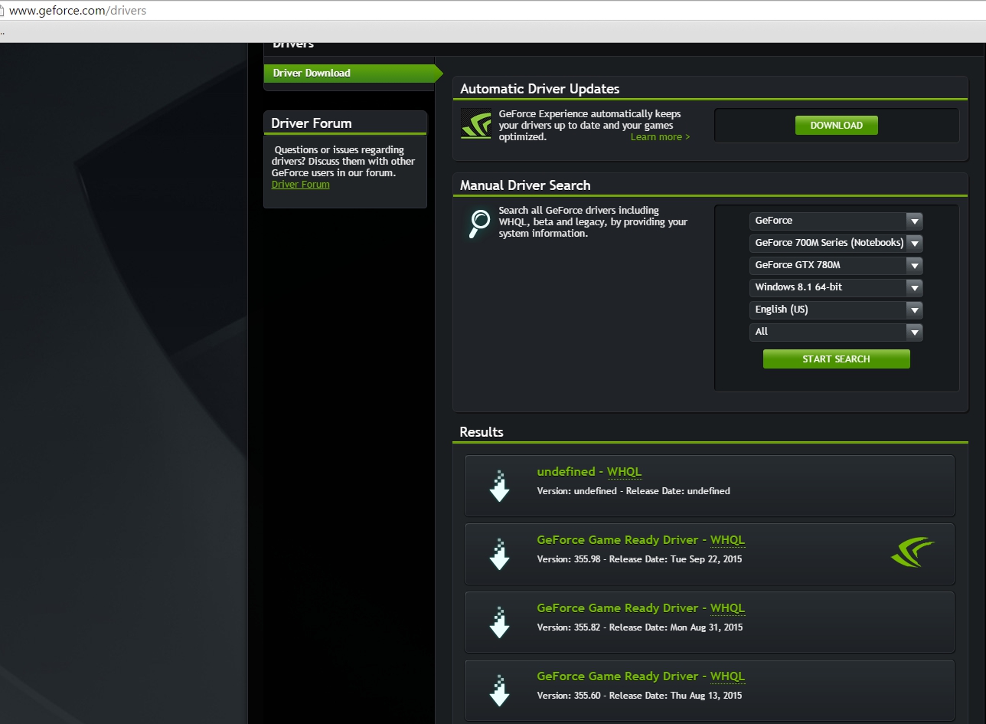Click download arrow icon for version 355.82

point(499,622)
